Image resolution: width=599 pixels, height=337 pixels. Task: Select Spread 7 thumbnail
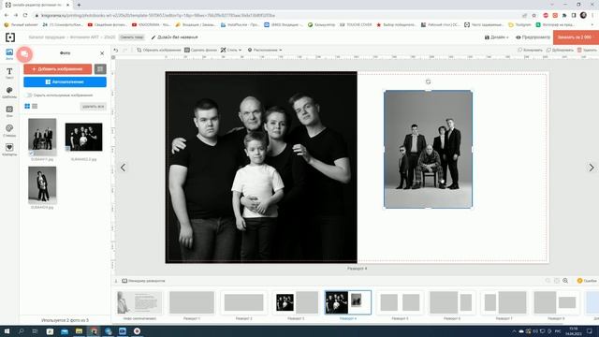tap(504, 302)
